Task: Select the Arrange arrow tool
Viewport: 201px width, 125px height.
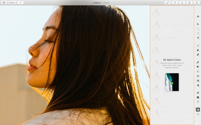Action: 198,24
